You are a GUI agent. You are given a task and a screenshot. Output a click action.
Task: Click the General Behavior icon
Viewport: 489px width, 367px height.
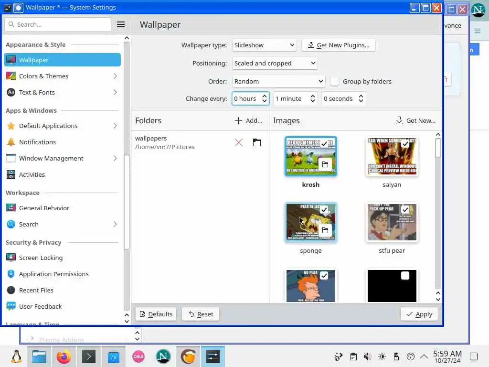(x=11, y=208)
